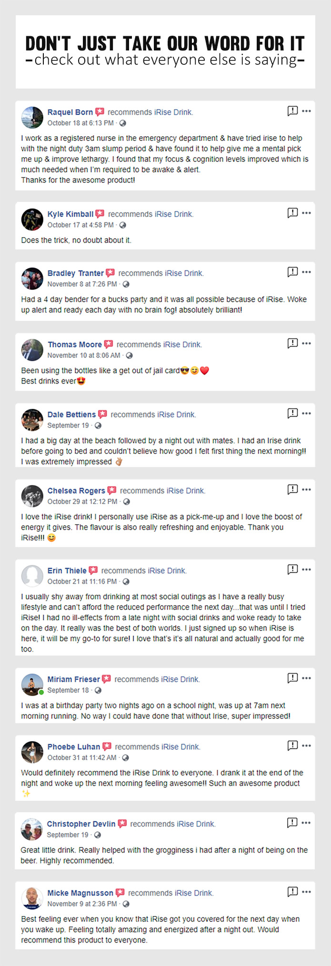The height and width of the screenshot is (966, 331).
Task: Click Thomas Moore's November 10 timestamp
Action: [84, 355]
